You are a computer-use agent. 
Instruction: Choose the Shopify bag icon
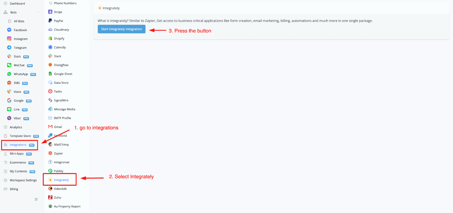point(50,38)
